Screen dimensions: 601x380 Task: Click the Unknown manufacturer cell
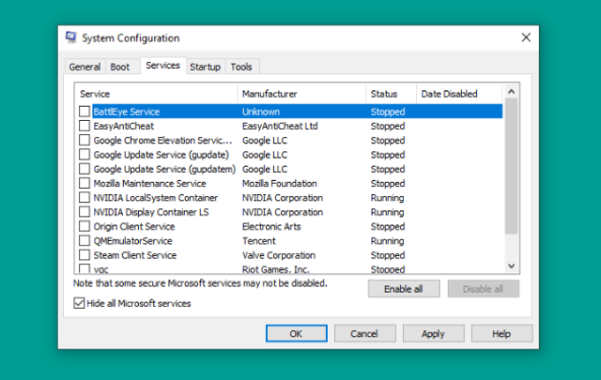click(x=261, y=112)
